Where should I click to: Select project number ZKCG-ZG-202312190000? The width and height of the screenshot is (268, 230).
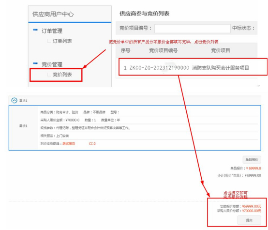pyautogui.click(x=159, y=68)
